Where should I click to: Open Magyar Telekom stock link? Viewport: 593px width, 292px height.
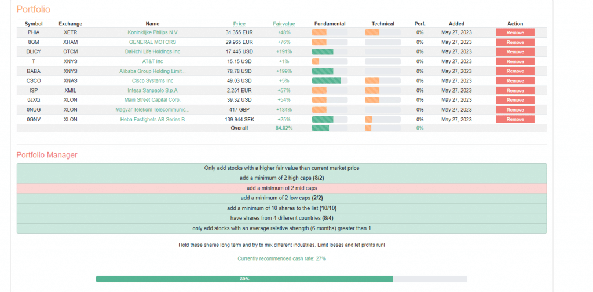point(152,110)
